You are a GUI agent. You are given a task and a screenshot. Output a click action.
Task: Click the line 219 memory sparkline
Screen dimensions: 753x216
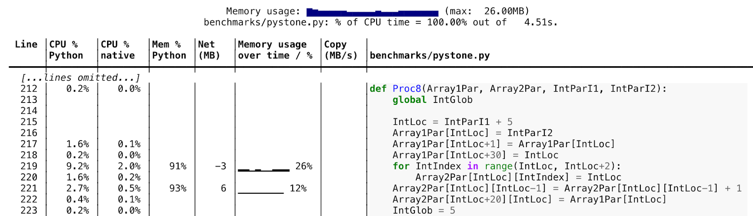tap(264, 169)
